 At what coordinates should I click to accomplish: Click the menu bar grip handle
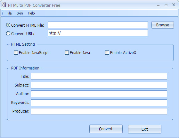(x=3, y=13)
